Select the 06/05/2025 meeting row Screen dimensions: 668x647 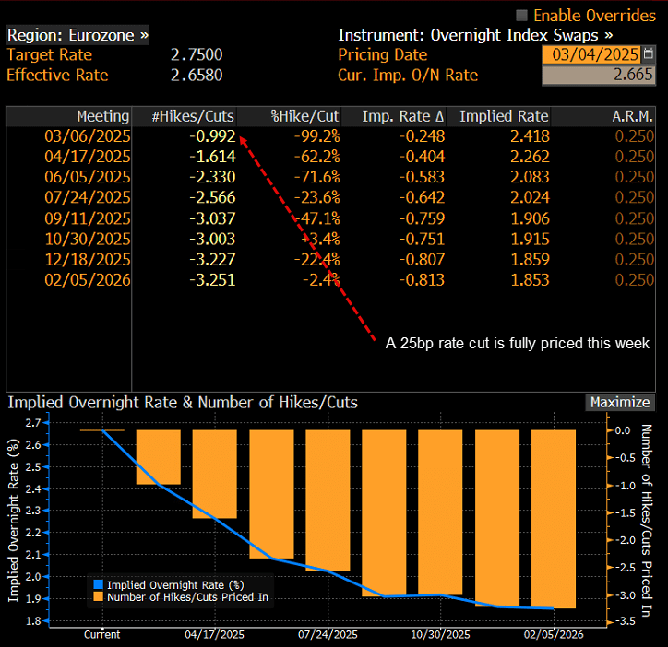[x=330, y=177]
